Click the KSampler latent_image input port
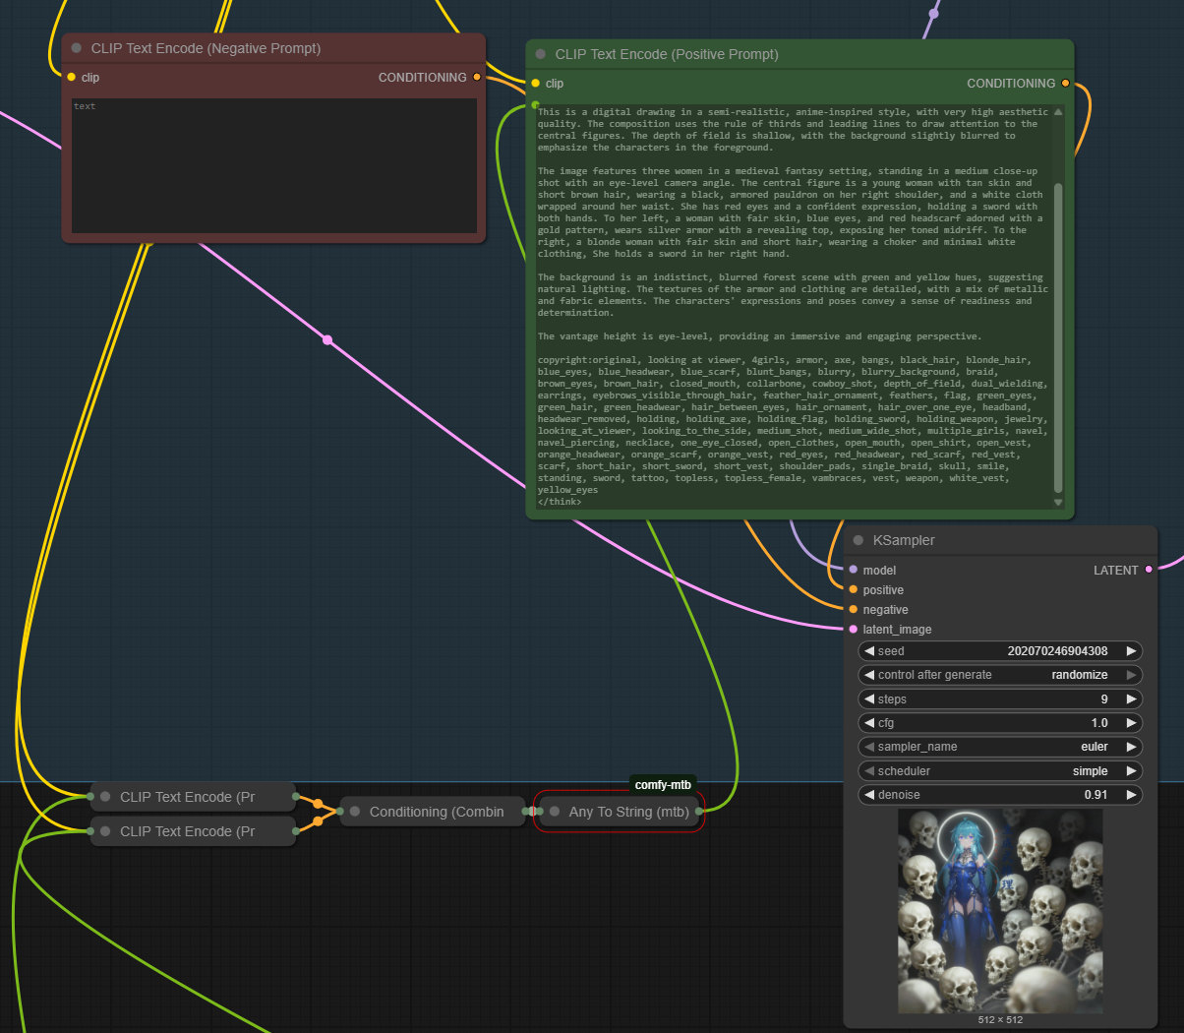 854,629
